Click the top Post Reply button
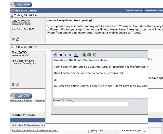This screenshot has height=134, width=163. tap(21, 5)
